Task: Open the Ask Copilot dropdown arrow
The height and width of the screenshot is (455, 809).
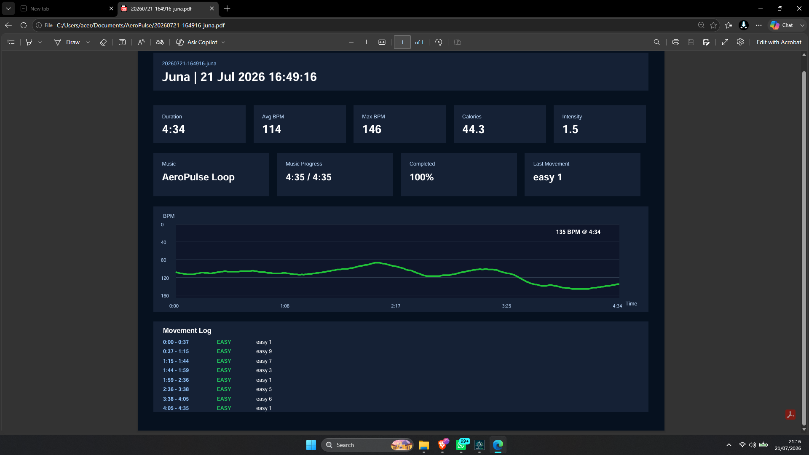Action: (x=223, y=42)
